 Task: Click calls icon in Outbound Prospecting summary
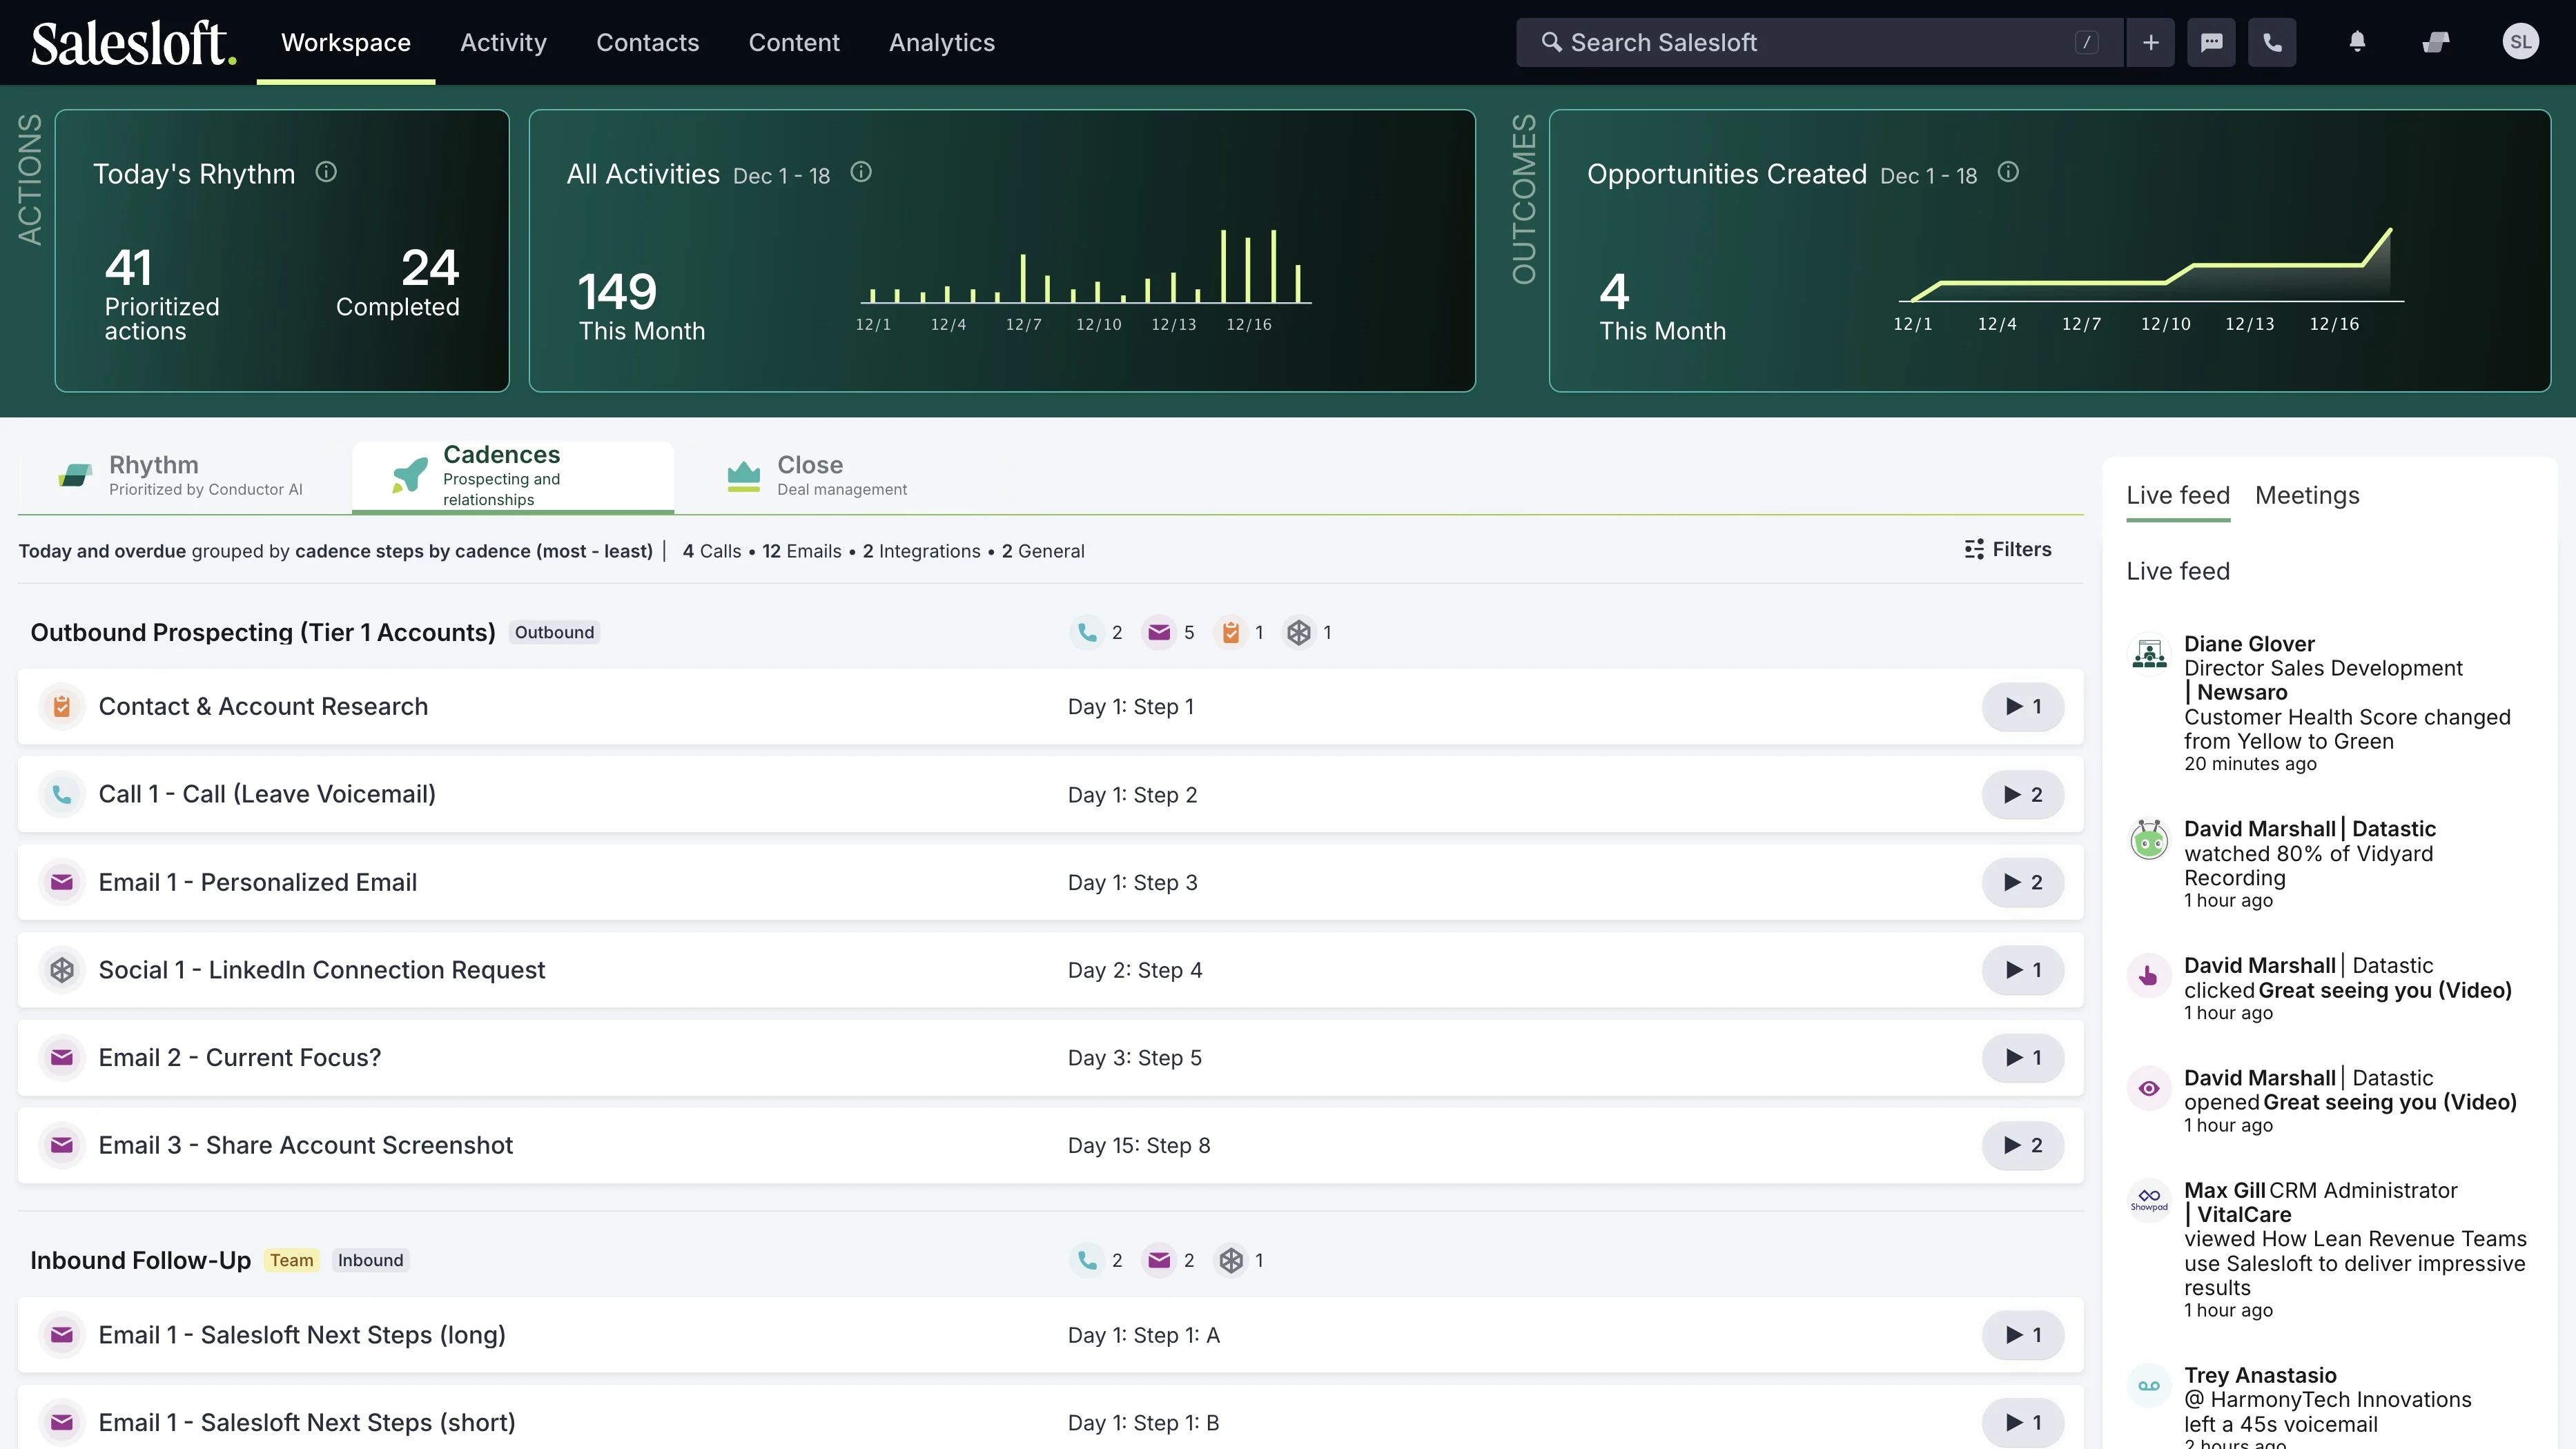tap(1087, 633)
